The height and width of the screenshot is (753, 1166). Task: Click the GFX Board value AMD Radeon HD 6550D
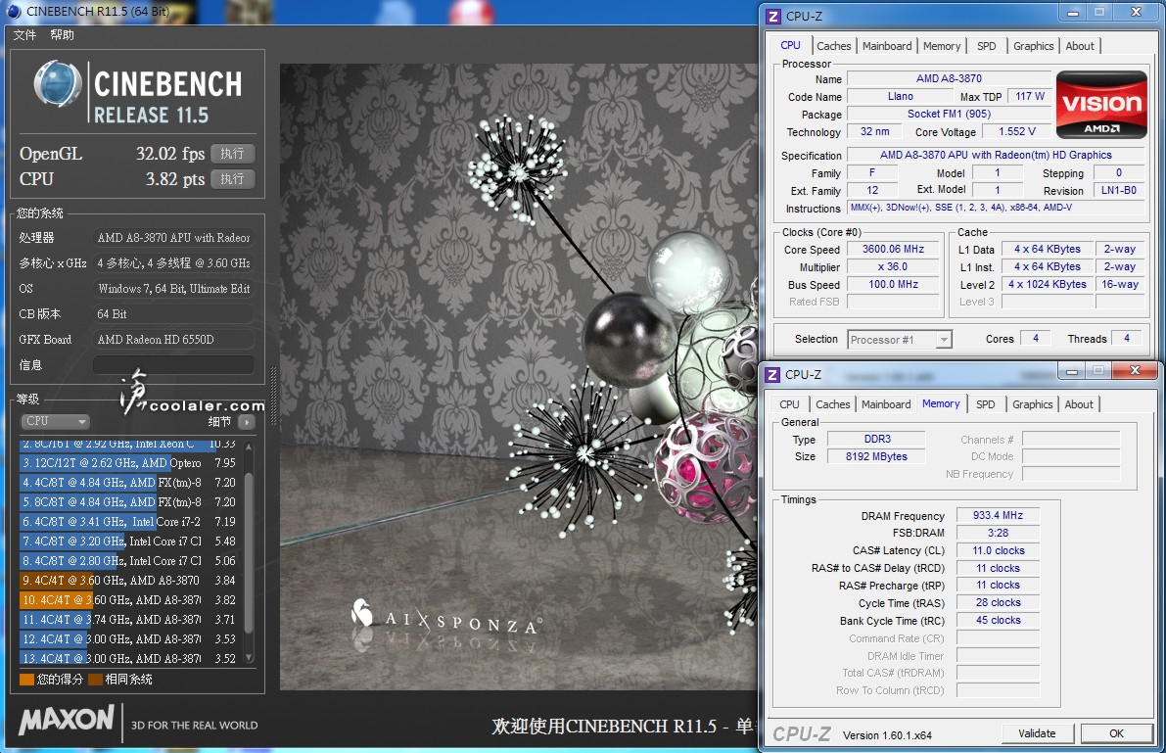(173, 340)
